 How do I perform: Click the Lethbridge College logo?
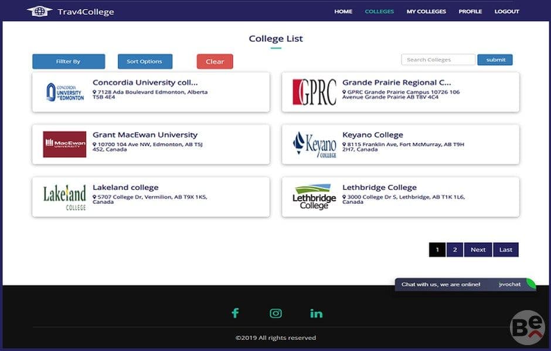(x=314, y=197)
